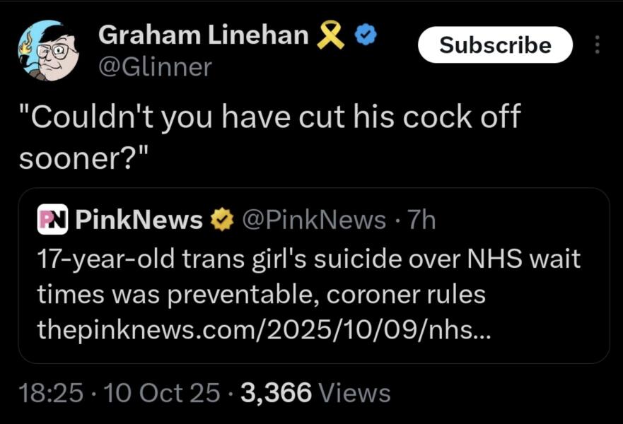Click the blue verified checkmark badge

point(364,35)
